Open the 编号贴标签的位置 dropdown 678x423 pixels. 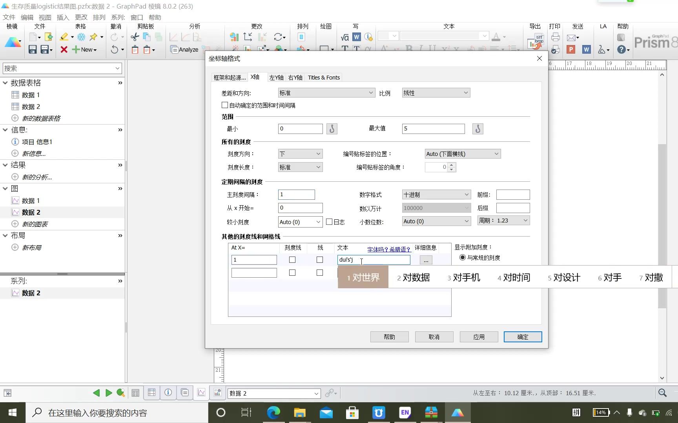click(x=462, y=154)
